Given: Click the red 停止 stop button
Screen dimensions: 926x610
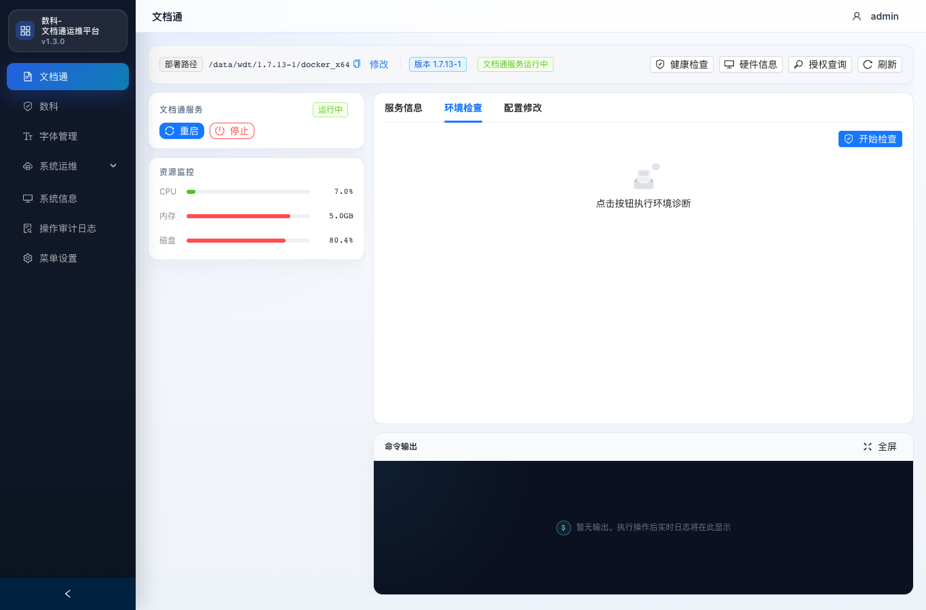Looking at the screenshot, I should coord(232,131).
